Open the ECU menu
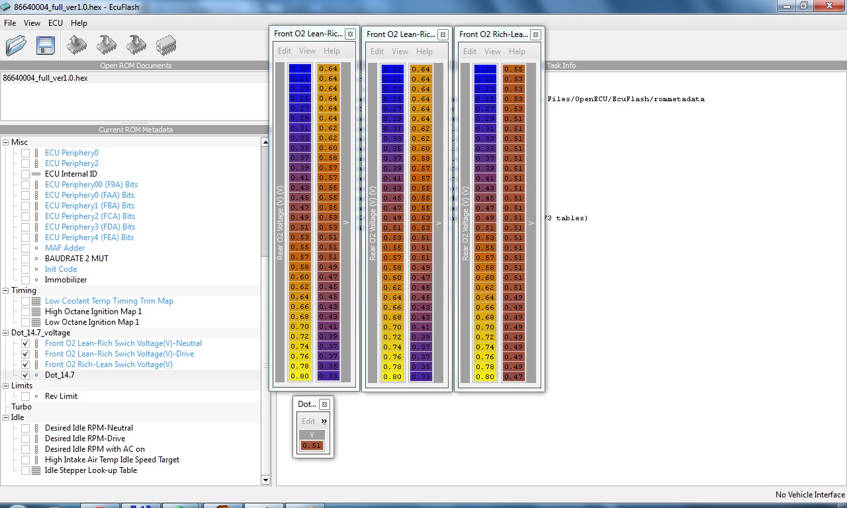The image size is (847, 508). pyautogui.click(x=56, y=22)
